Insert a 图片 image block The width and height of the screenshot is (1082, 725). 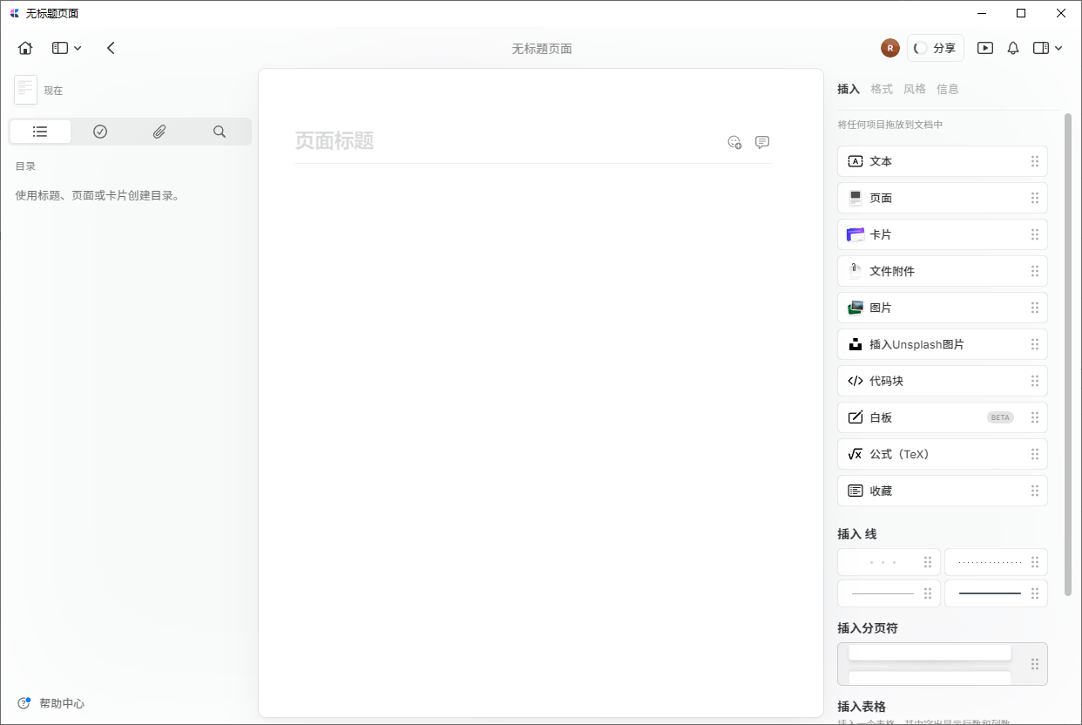tap(943, 308)
